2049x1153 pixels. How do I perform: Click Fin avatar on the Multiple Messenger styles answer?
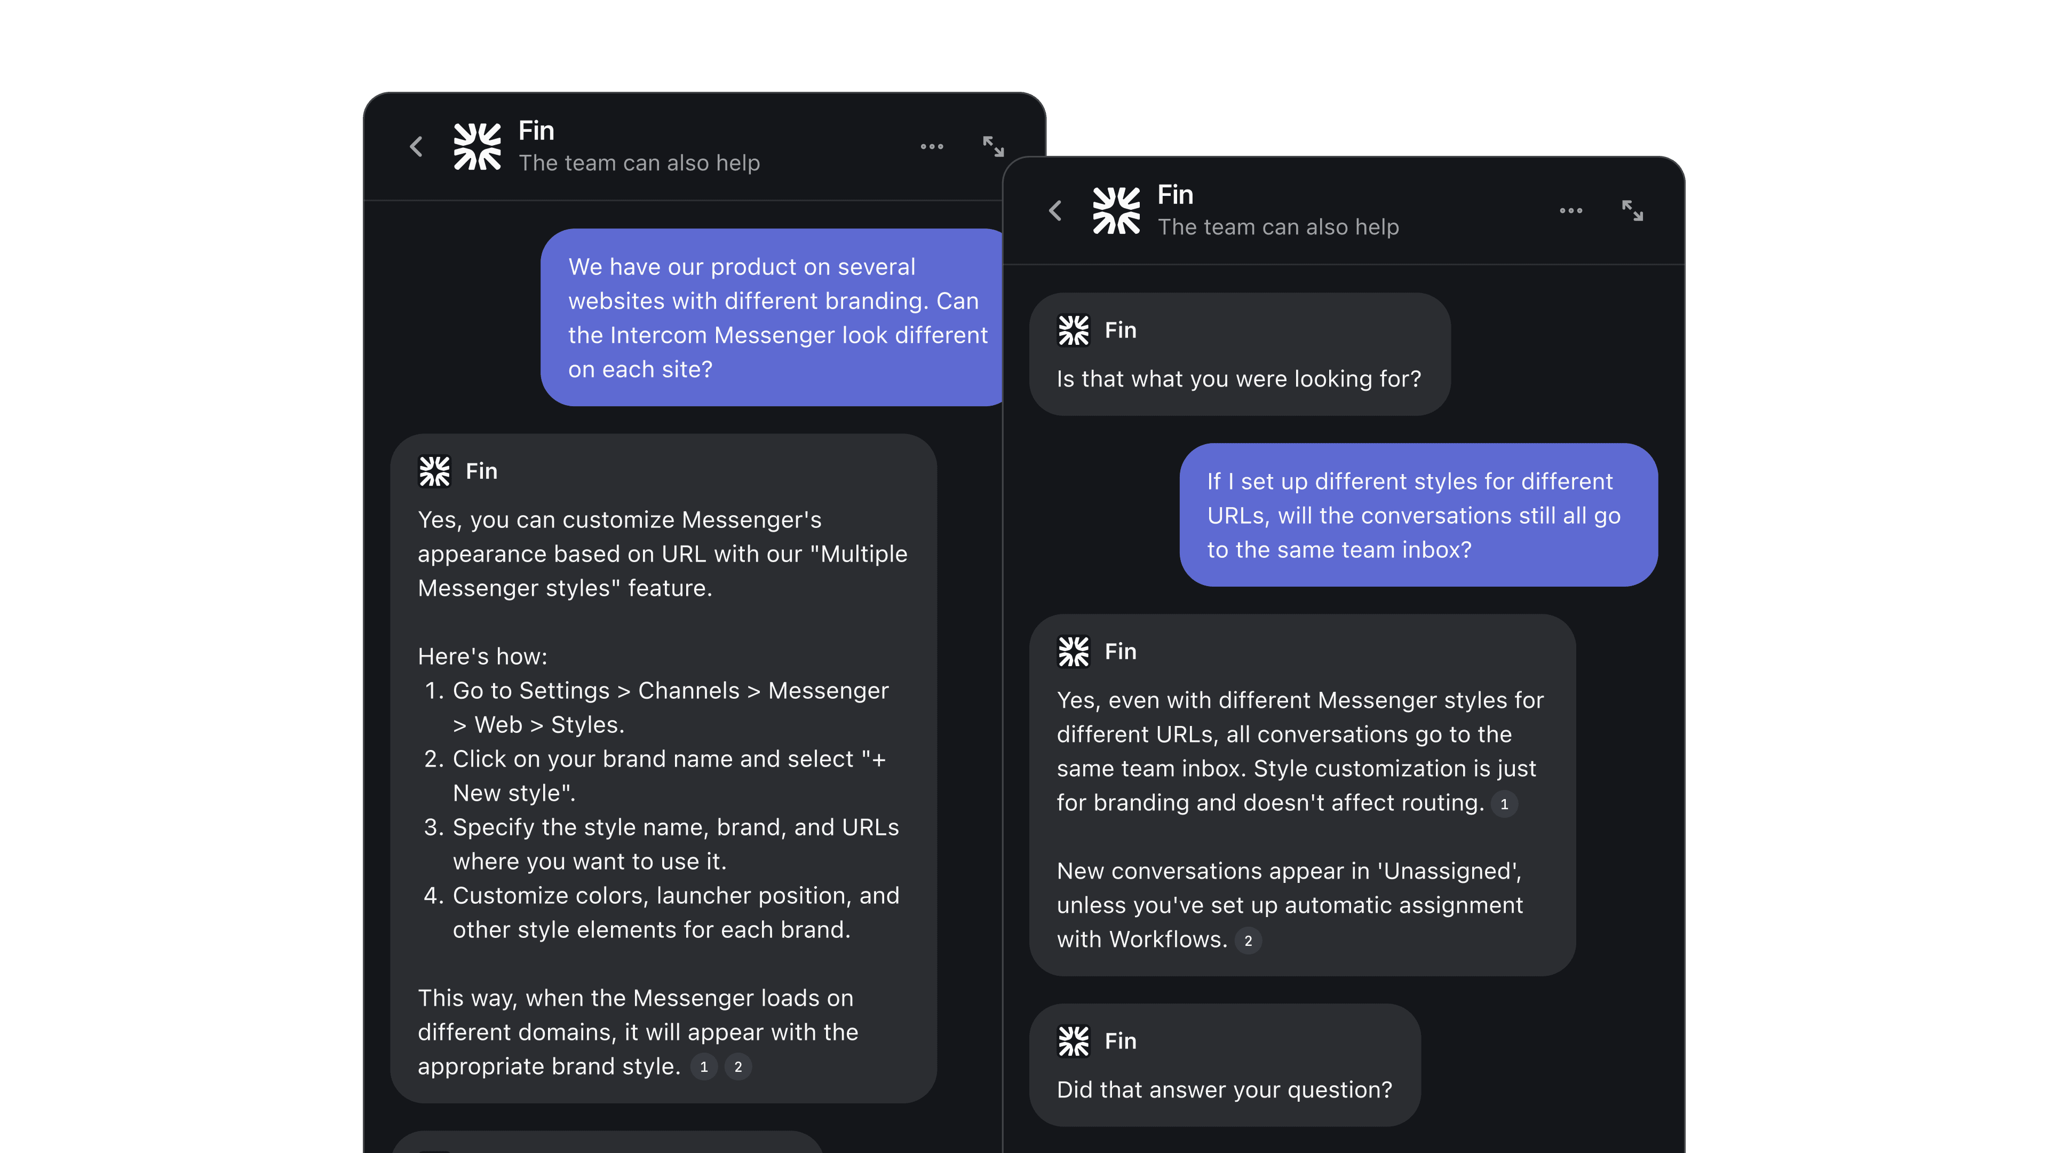tap(434, 471)
